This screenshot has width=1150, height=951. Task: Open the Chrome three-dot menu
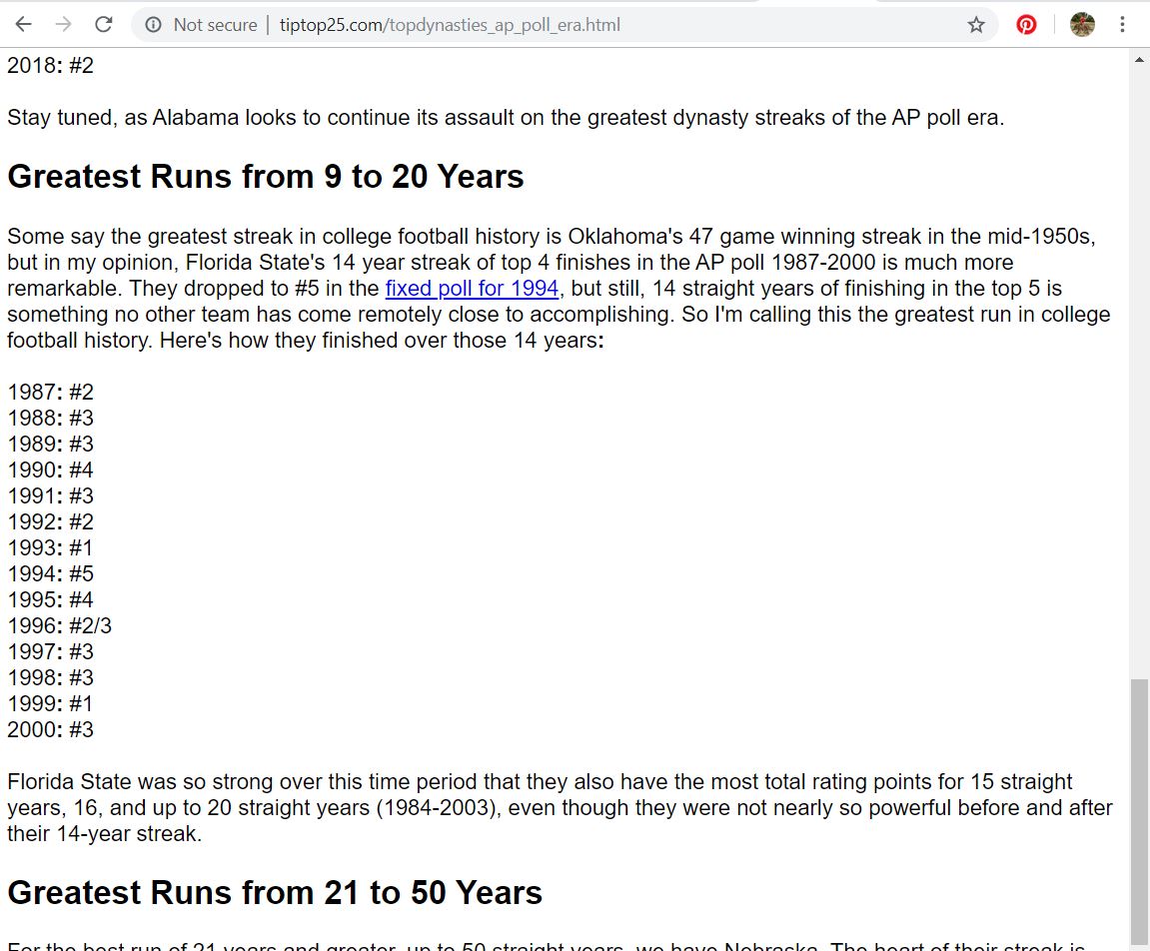1122,25
